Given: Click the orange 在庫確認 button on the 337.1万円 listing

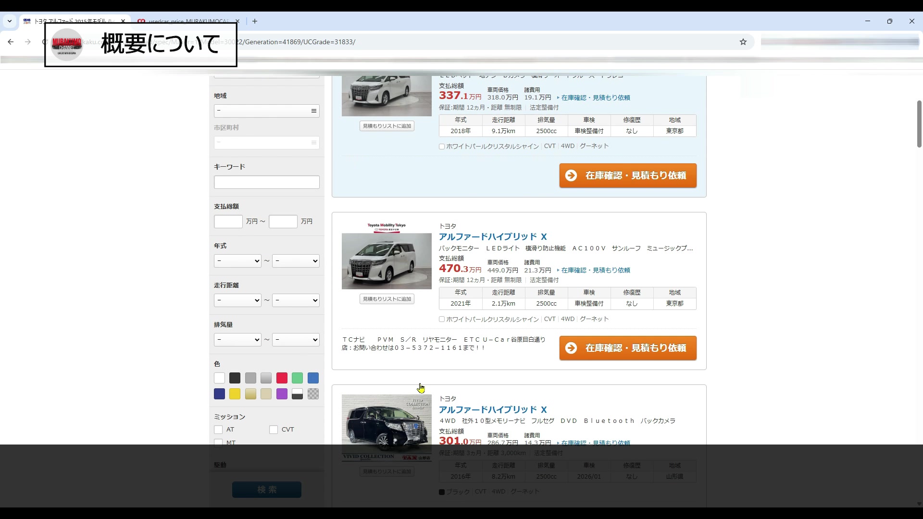Looking at the screenshot, I should pos(628,175).
